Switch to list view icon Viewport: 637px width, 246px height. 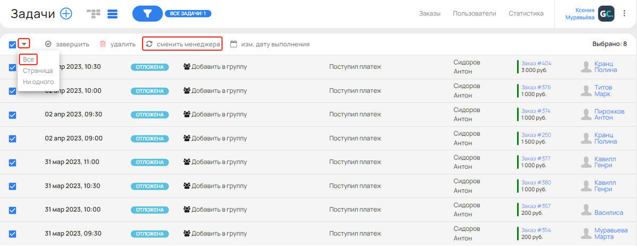(x=112, y=14)
